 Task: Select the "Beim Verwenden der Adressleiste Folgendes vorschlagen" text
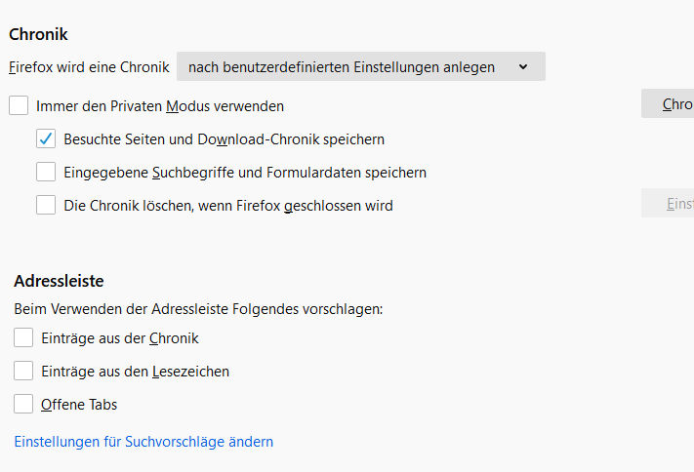click(x=198, y=309)
